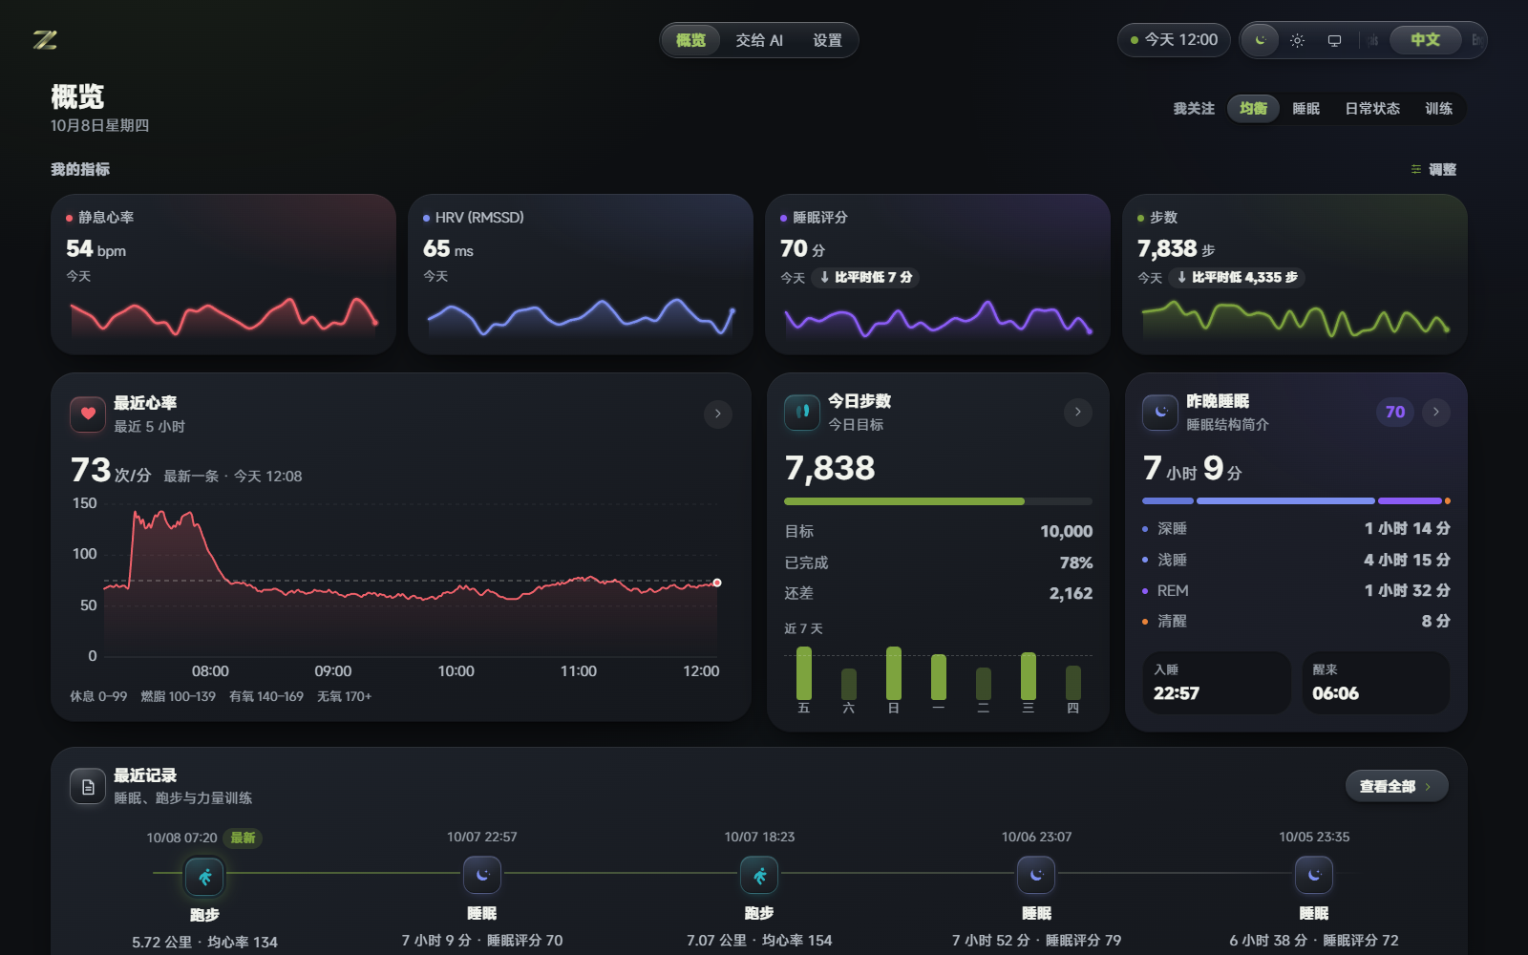
Task: Click the 调整 text link
Action: (x=1442, y=169)
